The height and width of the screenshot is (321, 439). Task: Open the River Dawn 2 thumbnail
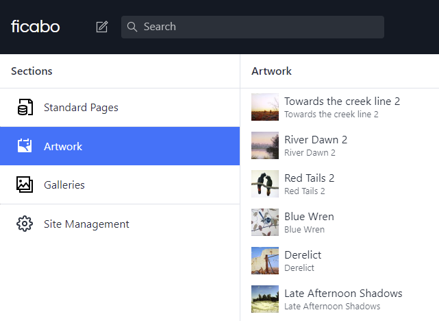pos(265,145)
